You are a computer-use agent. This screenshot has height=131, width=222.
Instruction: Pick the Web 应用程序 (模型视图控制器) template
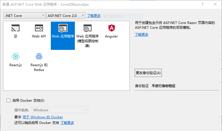[x=87, y=35]
